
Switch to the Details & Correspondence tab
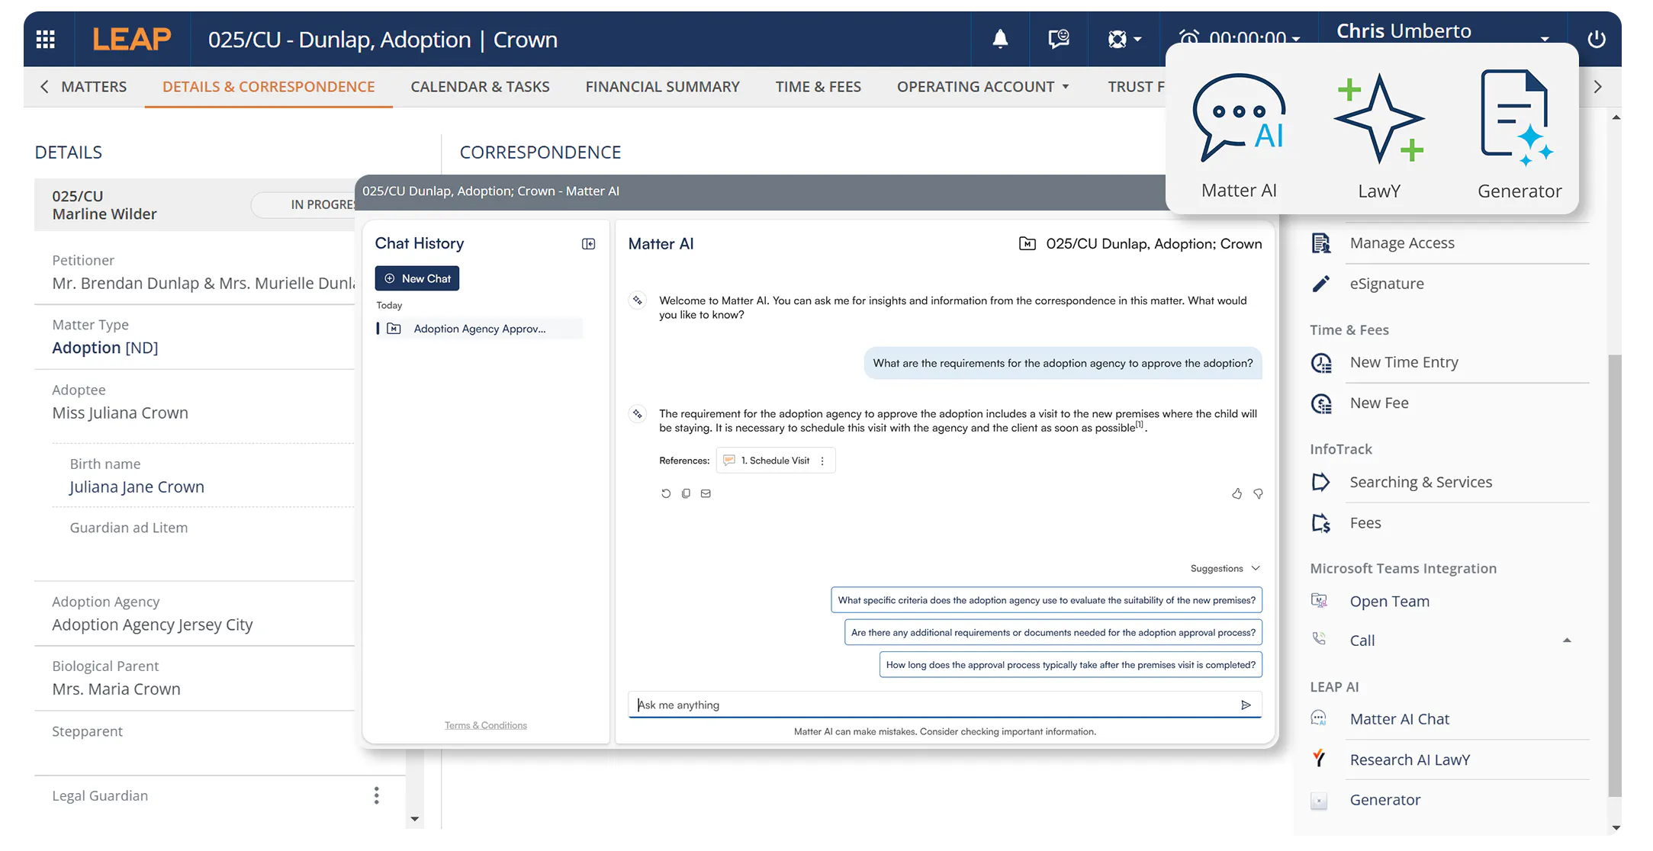pos(269,87)
